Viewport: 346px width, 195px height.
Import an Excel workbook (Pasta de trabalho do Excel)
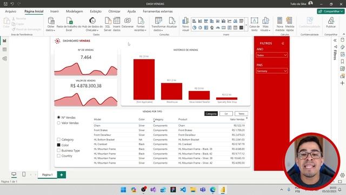coord(69,24)
